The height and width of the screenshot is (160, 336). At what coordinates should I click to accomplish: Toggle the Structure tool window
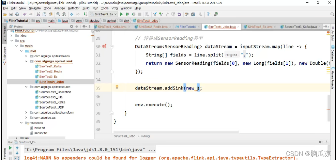tap(5, 56)
